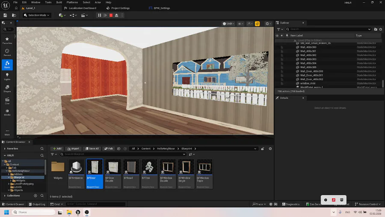Click the Eject from player button
Image resolution: width=385 pixels, height=217 pixels.
(117, 15)
